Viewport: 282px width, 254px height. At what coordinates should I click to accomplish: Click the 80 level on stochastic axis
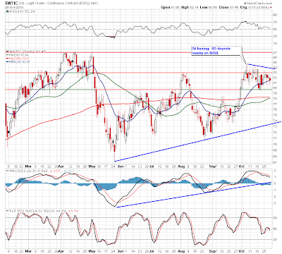tap(274, 217)
